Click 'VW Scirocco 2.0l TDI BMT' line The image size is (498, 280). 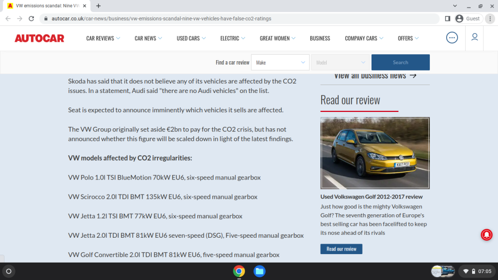click(x=163, y=197)
